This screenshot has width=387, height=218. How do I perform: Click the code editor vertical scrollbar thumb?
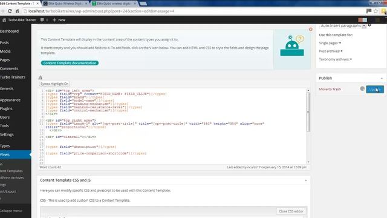click(x=308, y=111)
